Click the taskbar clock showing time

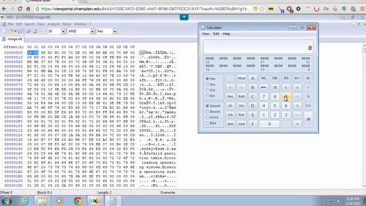click(353, 201)
